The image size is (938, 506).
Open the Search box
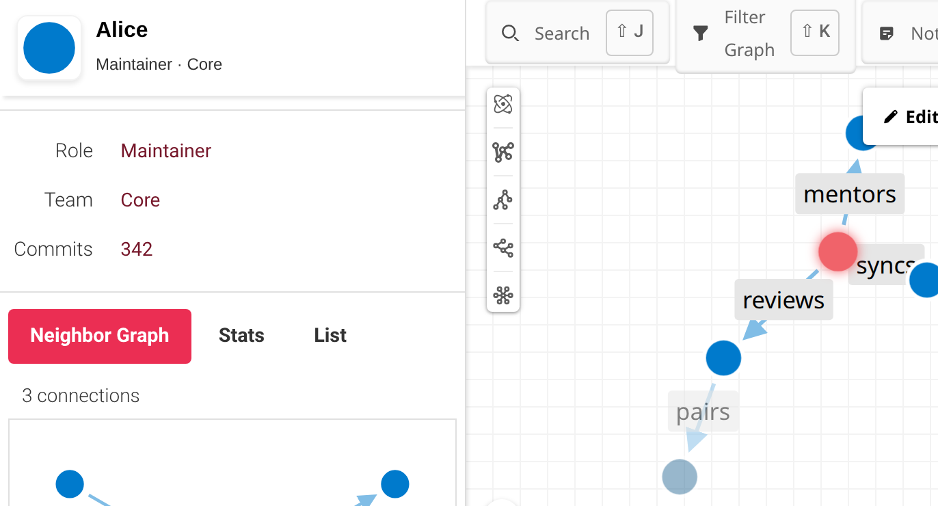click(577, 33)
